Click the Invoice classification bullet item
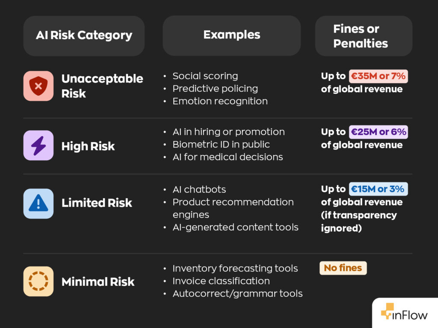 point(221,281)
